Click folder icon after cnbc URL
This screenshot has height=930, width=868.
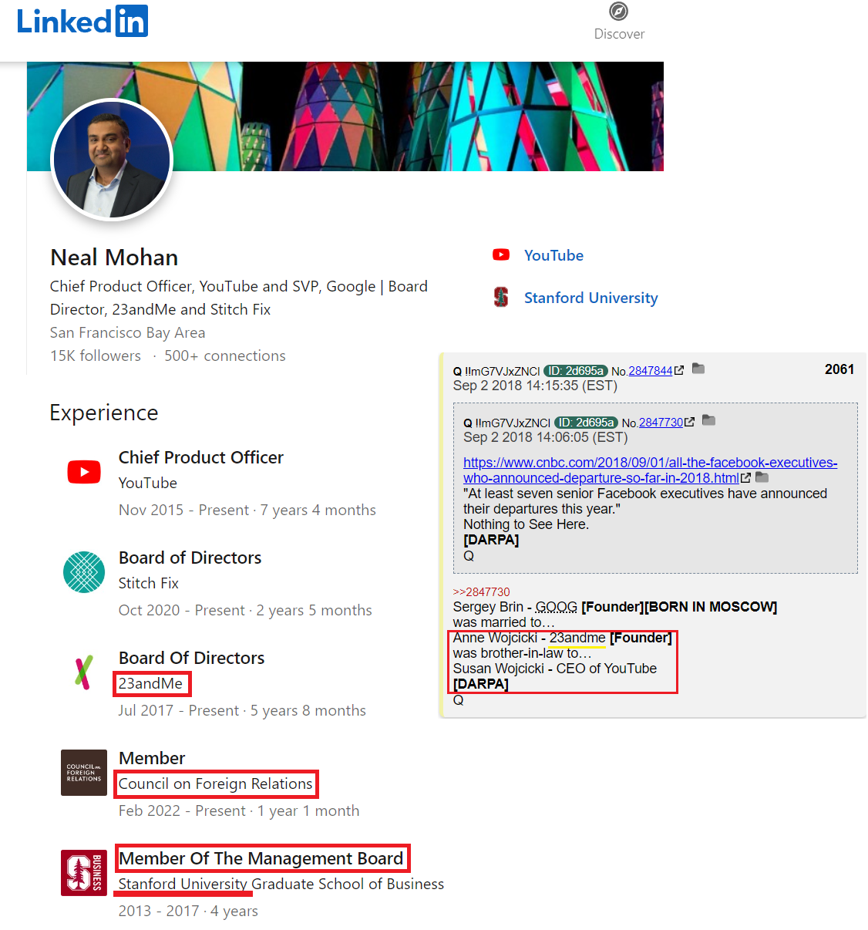click(x=762, y=477)
